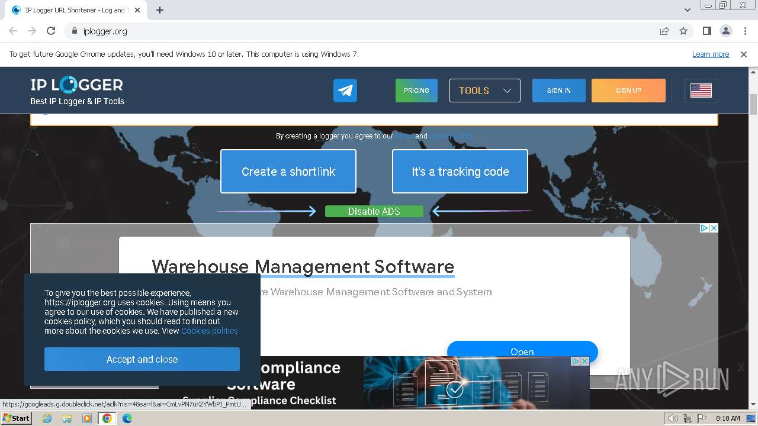Reload the iplogger.org page

pyautogui.click(x=51, y=31)
